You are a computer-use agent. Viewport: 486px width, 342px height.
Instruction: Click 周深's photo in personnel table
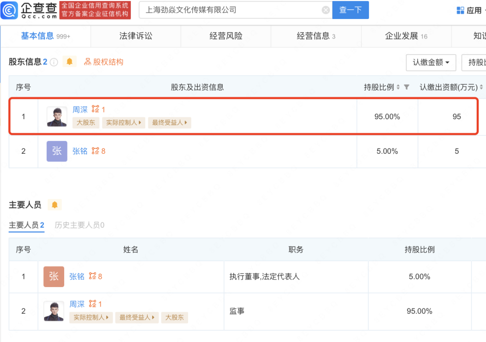click(53, 311)
